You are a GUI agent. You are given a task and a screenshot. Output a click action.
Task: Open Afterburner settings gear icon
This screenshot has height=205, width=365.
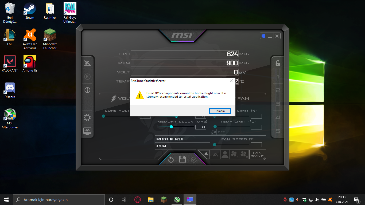(x=87, y=118)
